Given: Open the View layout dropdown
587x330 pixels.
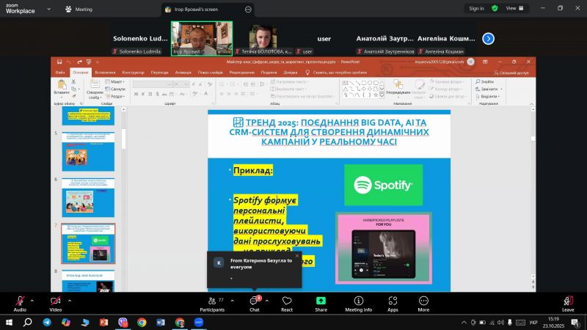Looking at the screenshot, I should pyautogui.click(x=516, y=8).
